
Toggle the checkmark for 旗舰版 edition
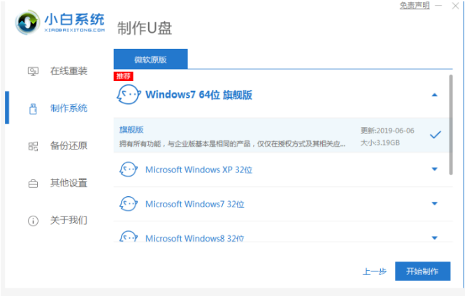pos(435,135)
